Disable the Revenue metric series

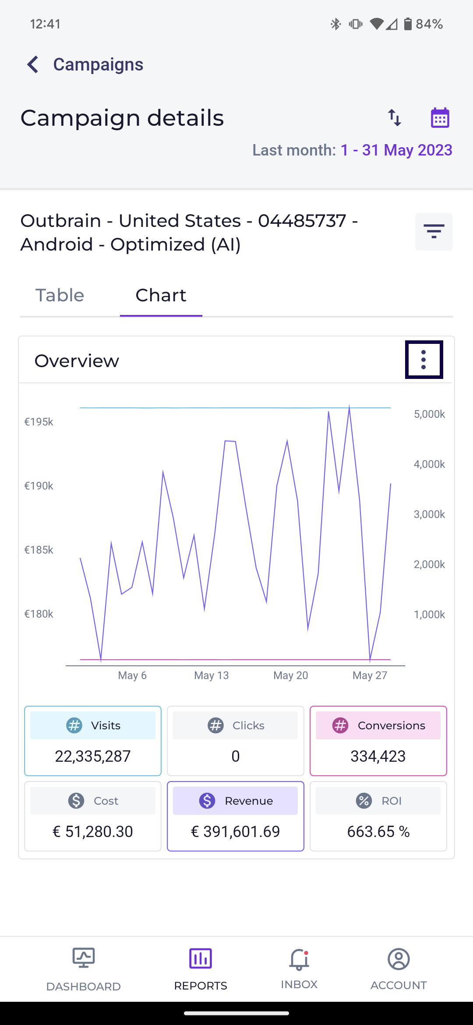[x=236, y=816]
